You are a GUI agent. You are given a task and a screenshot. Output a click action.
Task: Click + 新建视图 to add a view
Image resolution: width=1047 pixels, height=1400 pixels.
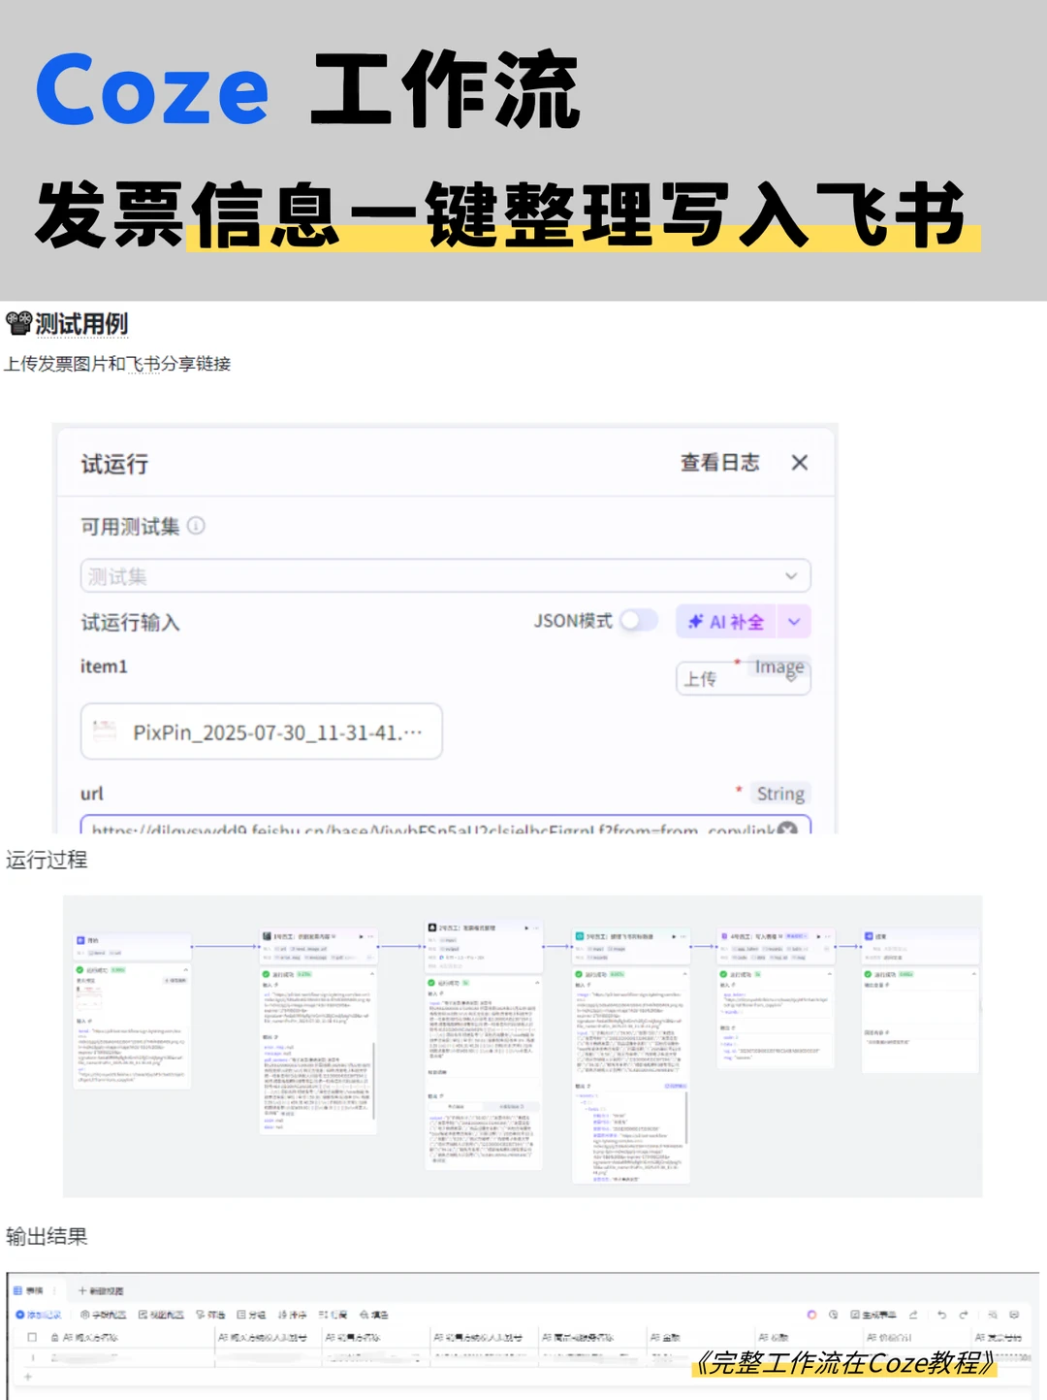tap(100, 1290)
